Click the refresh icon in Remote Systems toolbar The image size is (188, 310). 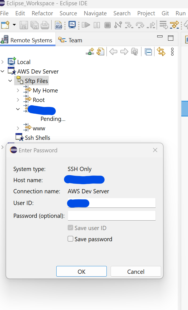point(100,52)
